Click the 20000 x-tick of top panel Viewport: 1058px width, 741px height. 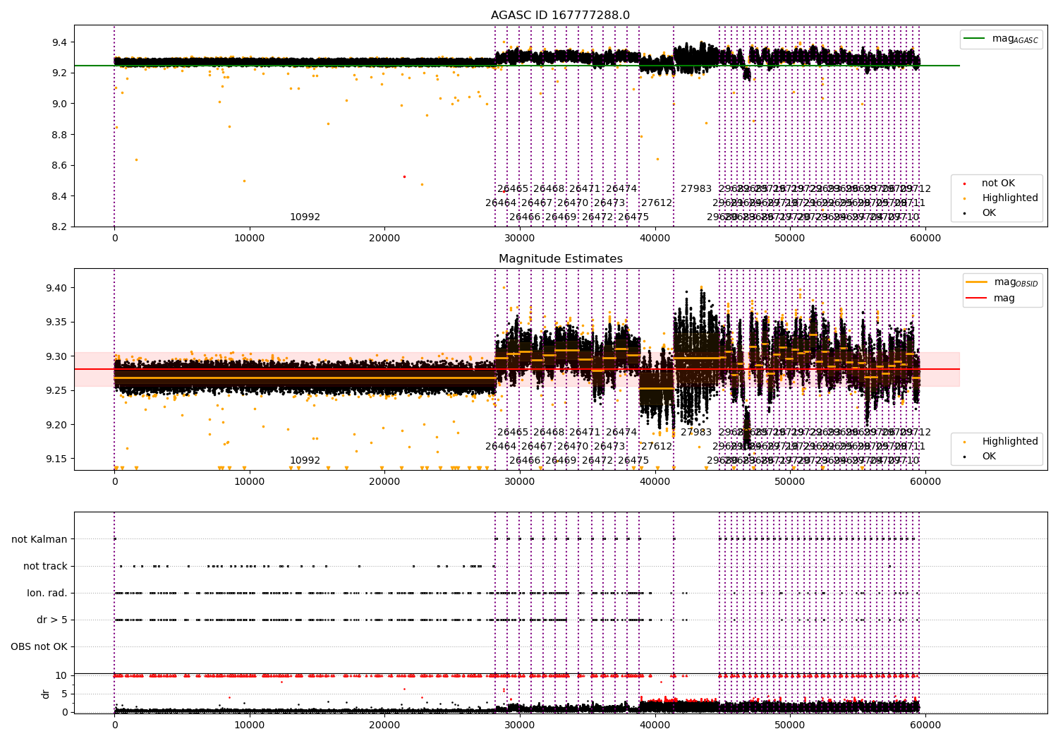click(x=384, y=239)
